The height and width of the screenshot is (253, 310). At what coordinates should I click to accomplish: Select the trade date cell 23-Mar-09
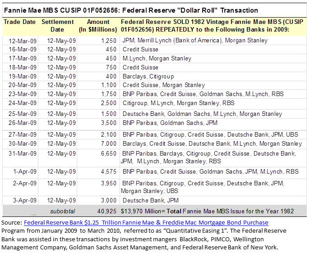coord(23,94)
